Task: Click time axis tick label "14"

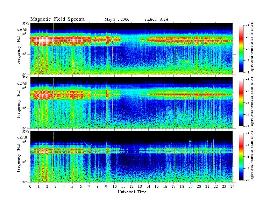Action: (148, 187)
